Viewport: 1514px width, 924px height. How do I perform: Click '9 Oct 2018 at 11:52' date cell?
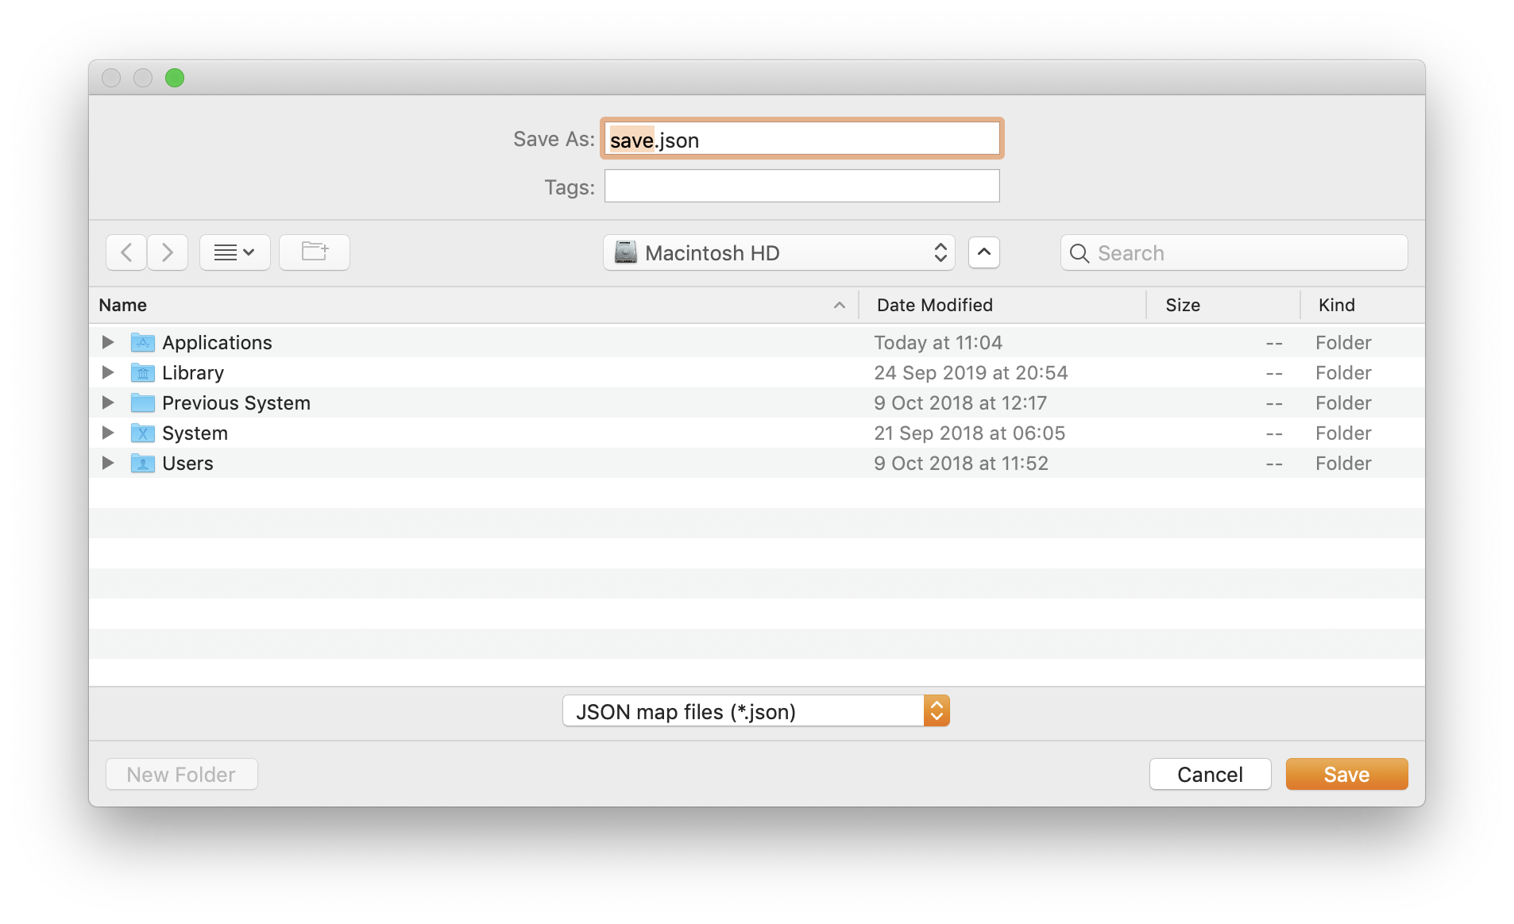pos(961,464)
